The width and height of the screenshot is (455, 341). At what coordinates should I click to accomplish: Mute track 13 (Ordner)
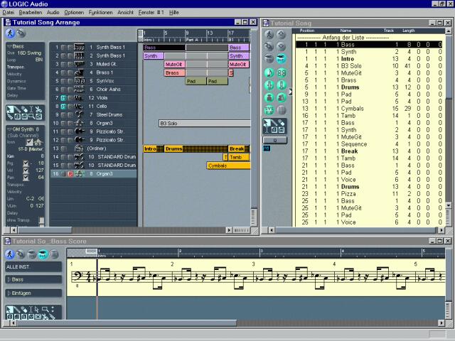coord(63,148)
